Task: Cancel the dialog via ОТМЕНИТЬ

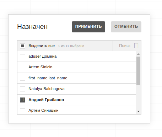Action: click(126, 27)
